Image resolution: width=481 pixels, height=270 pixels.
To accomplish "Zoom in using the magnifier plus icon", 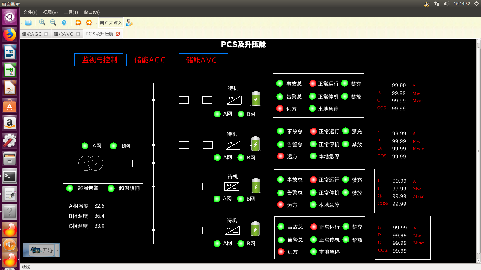I will click(x=42, y=23).
